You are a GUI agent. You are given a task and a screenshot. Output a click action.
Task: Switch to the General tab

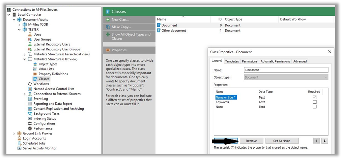tap(217, 61)
